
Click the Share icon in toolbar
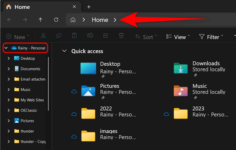(106, 36)
